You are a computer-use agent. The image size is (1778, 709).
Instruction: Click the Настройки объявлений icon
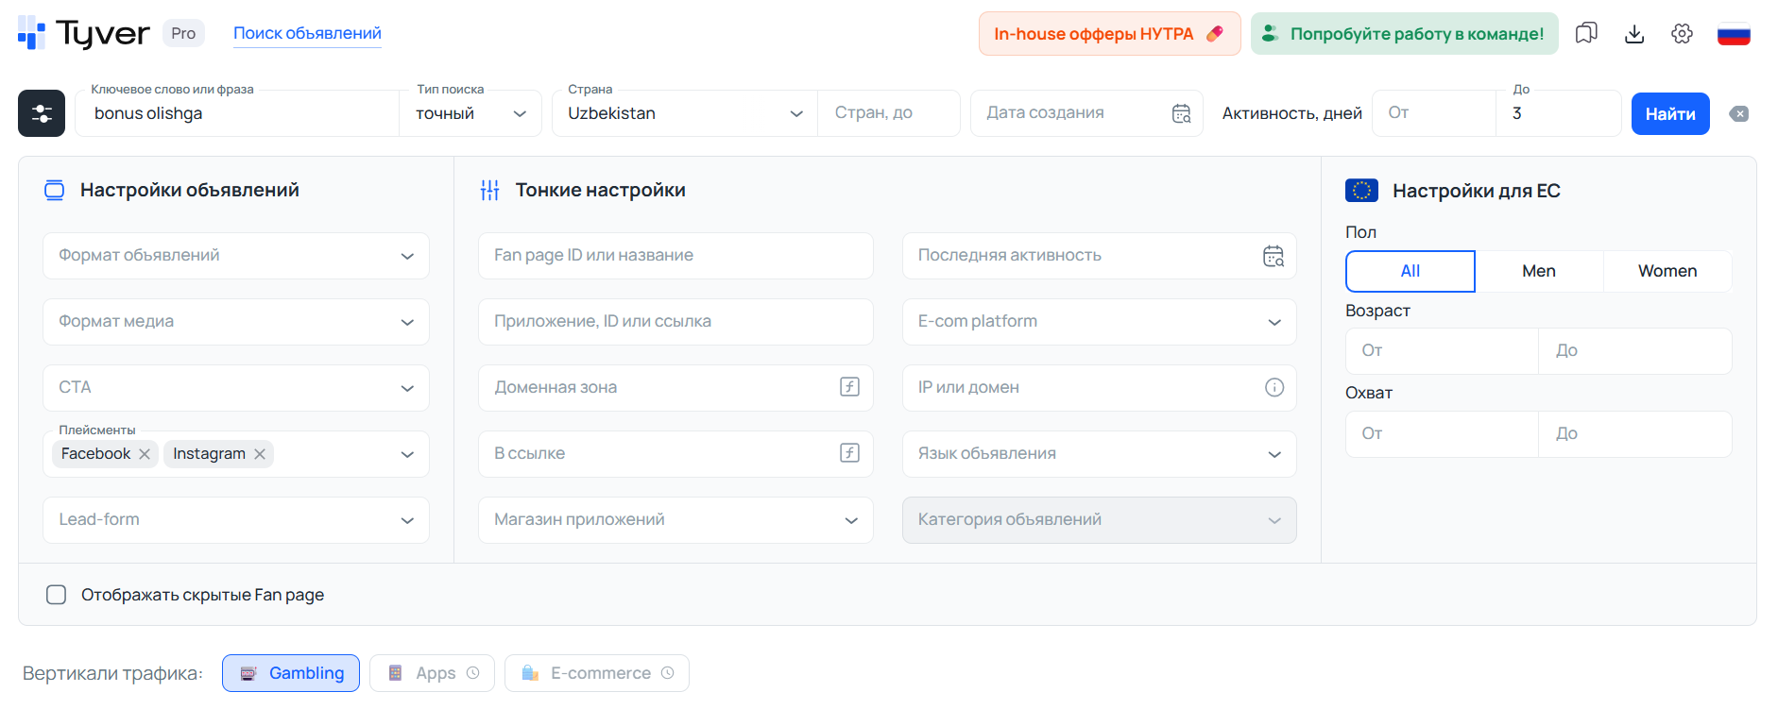[x=55, y=191]
